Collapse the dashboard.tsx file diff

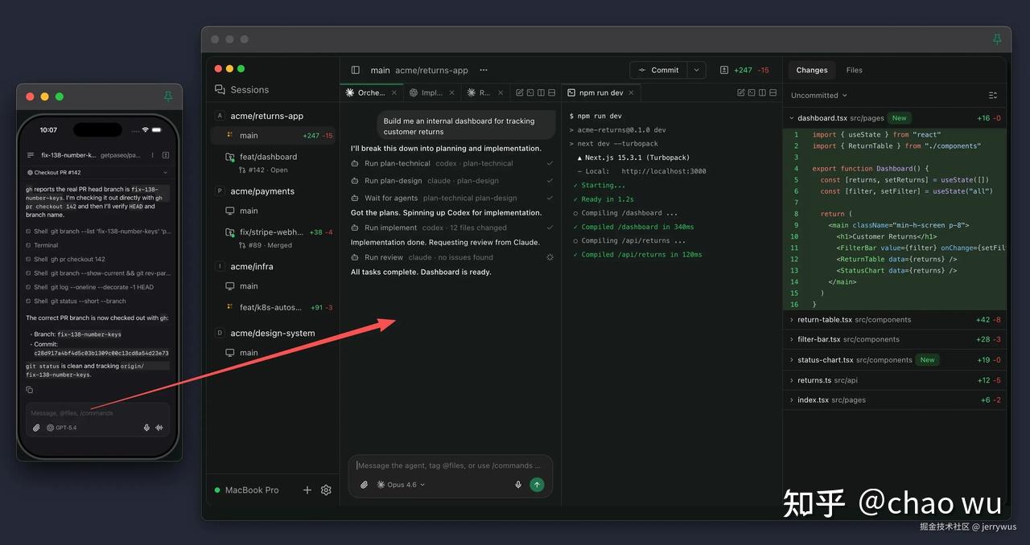pyautogui.click(x=792, y=118)
